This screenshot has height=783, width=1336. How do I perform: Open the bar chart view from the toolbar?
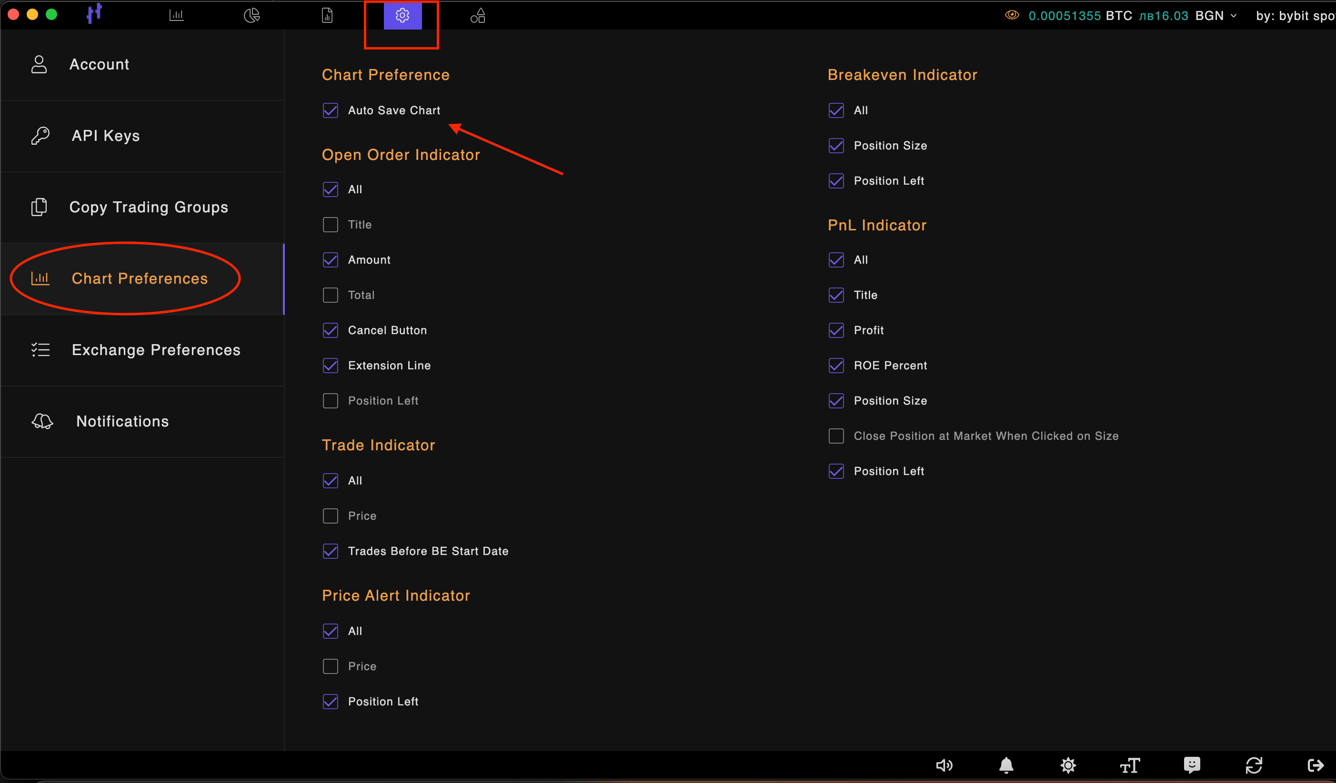click(x=177, y=15)
